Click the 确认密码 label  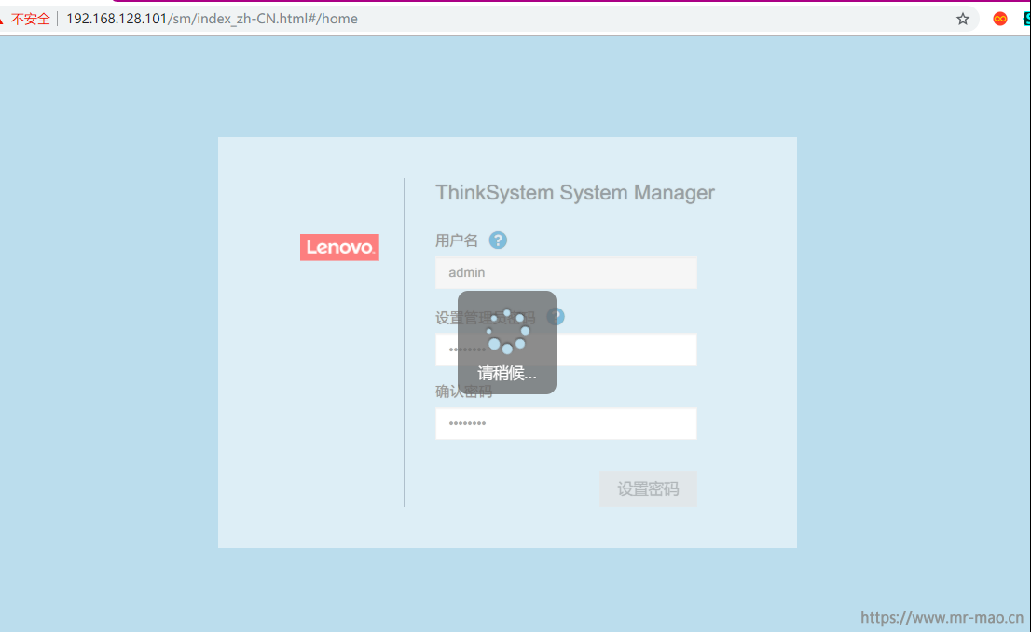[x=463, y=392]
